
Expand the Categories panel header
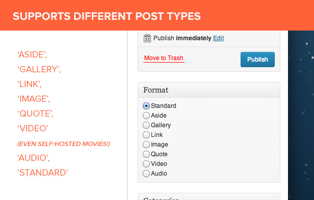(x=209, y=197)
